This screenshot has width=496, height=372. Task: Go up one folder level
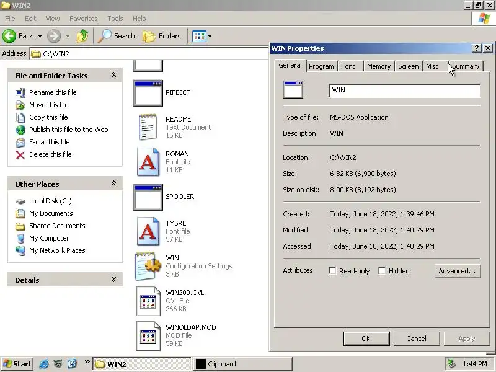click(x=82, y=36)
